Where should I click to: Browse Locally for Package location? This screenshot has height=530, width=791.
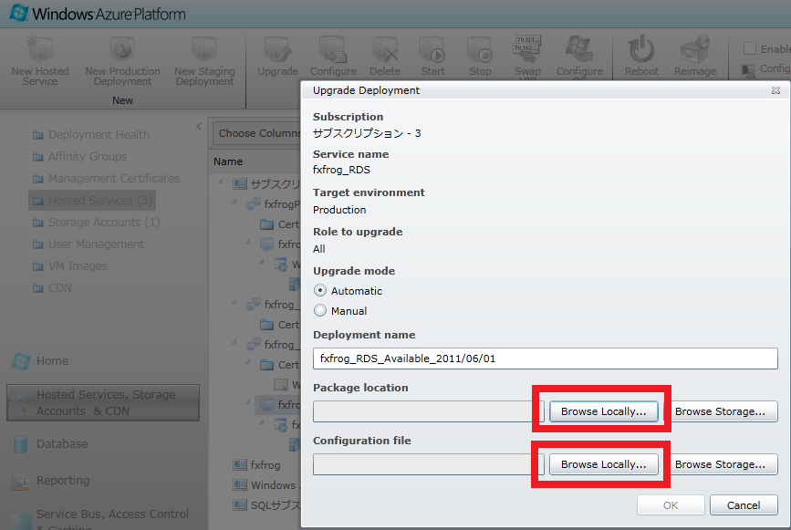coord(603,411)
